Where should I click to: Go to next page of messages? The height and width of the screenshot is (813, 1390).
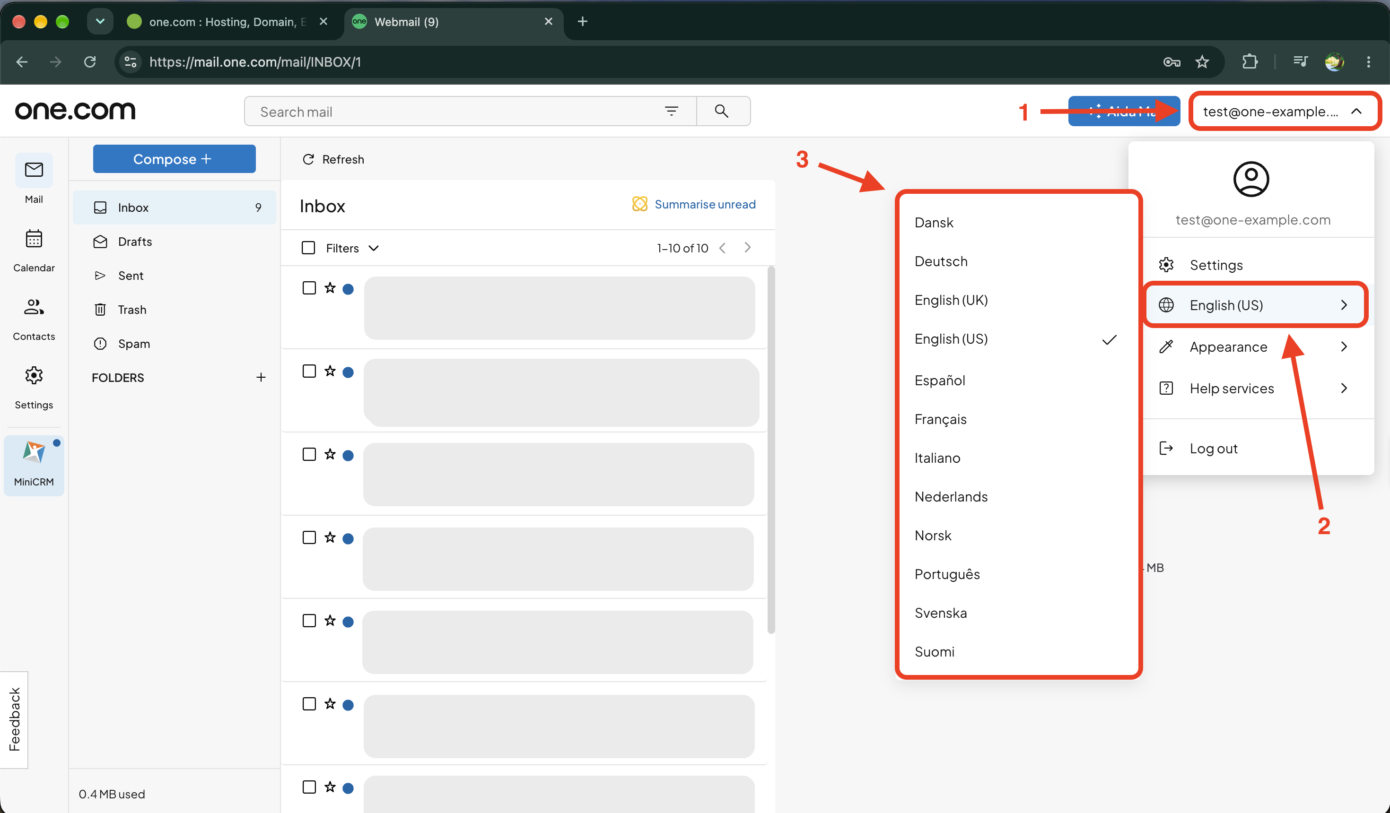pyautogui.click(x=747, y=248)
